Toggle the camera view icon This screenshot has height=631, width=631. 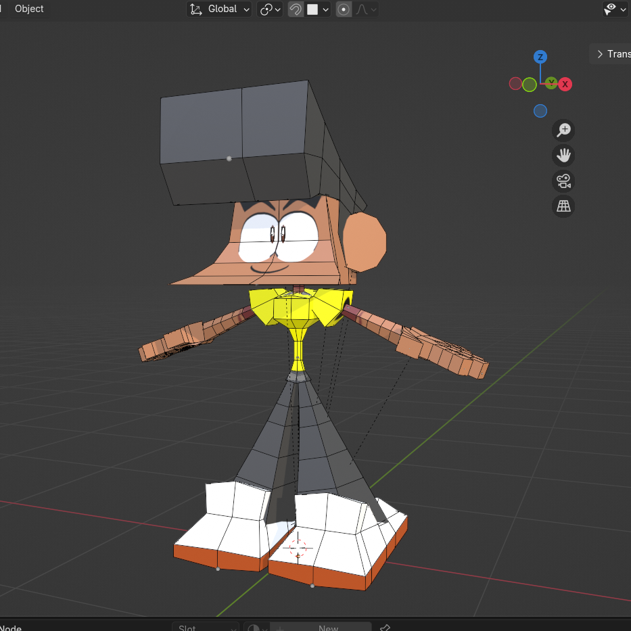[563, 181]
